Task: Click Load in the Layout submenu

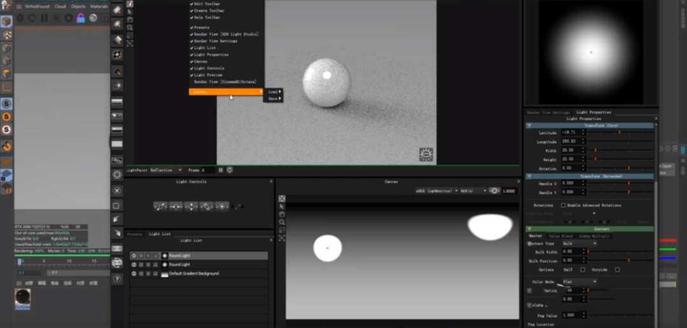Action: pyautogui.click(x=274, y=92)
